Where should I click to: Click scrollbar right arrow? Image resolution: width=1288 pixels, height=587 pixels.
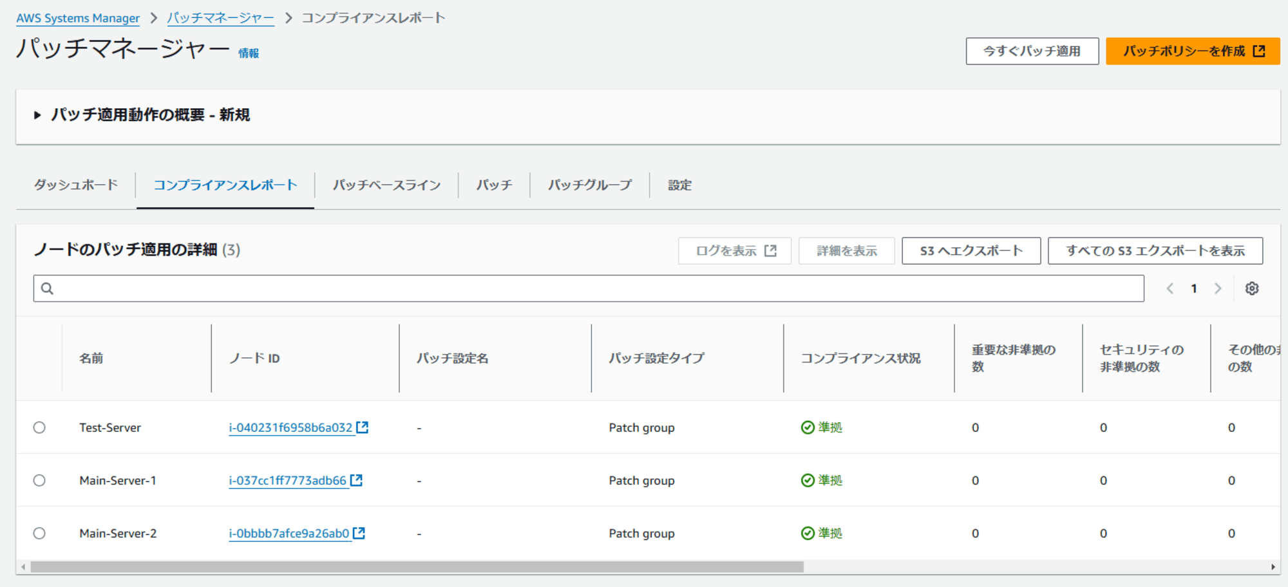click(x=1273, y=567)
